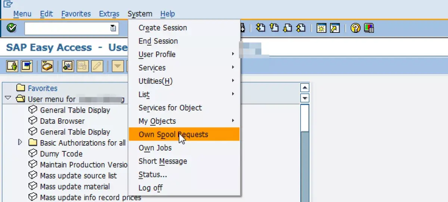Click the Move Favorites Down arrow icon
The image size is (448, 202).
[x=118, y=66]
